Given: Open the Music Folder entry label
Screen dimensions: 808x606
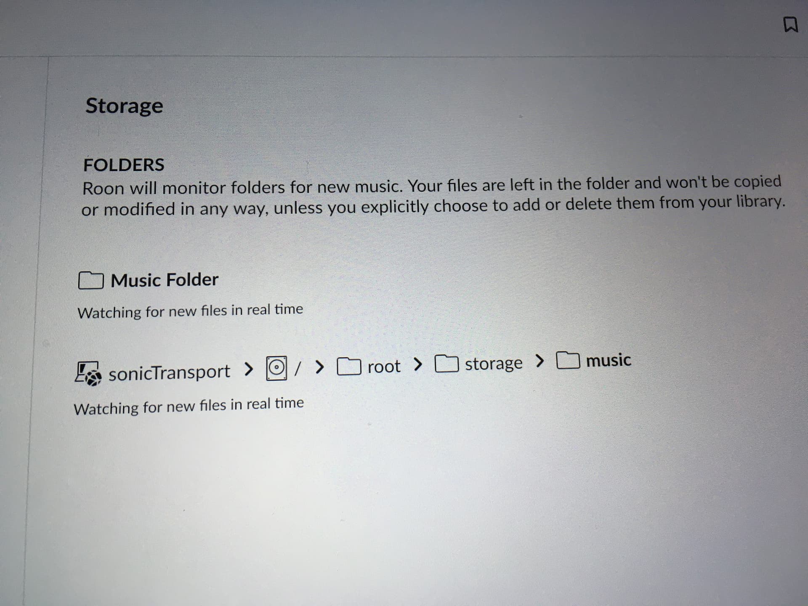Looking at the screenshot, I should click(x=165, y=280).
